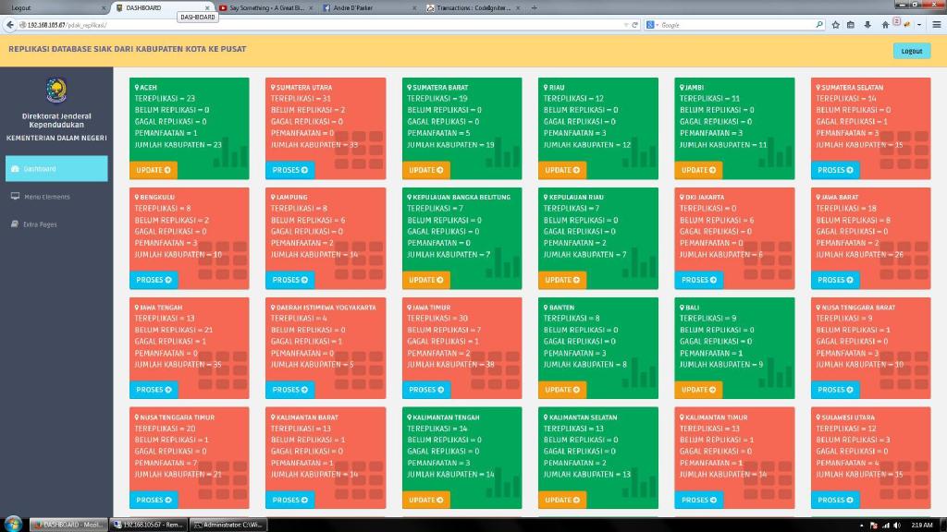Click the browser back arrow button
This screenshot has width=947, height=532.
pyautogui.click(x=8, y=25)
